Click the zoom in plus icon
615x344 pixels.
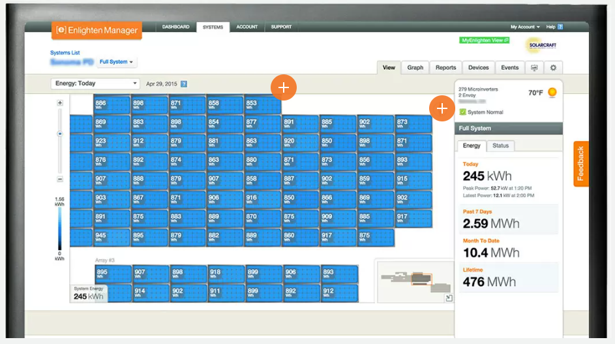(x=60, y=103)
